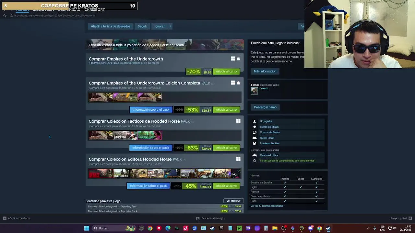Click Windows icon on Colección Editora pack

click(x=238, y=159)
